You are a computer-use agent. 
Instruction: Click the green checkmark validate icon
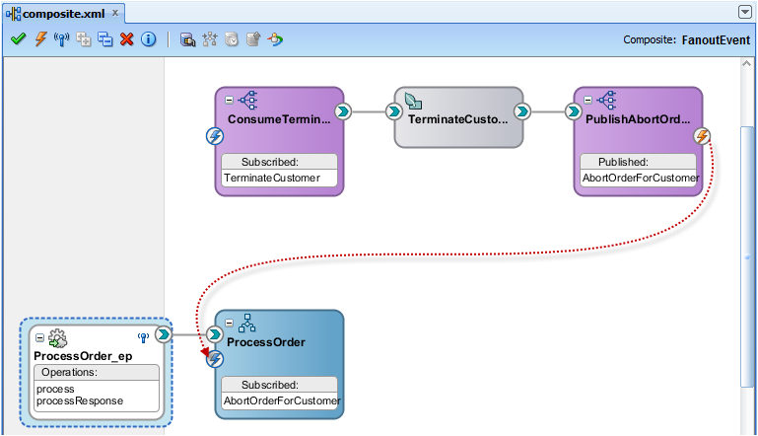click(x=18, y=38)
